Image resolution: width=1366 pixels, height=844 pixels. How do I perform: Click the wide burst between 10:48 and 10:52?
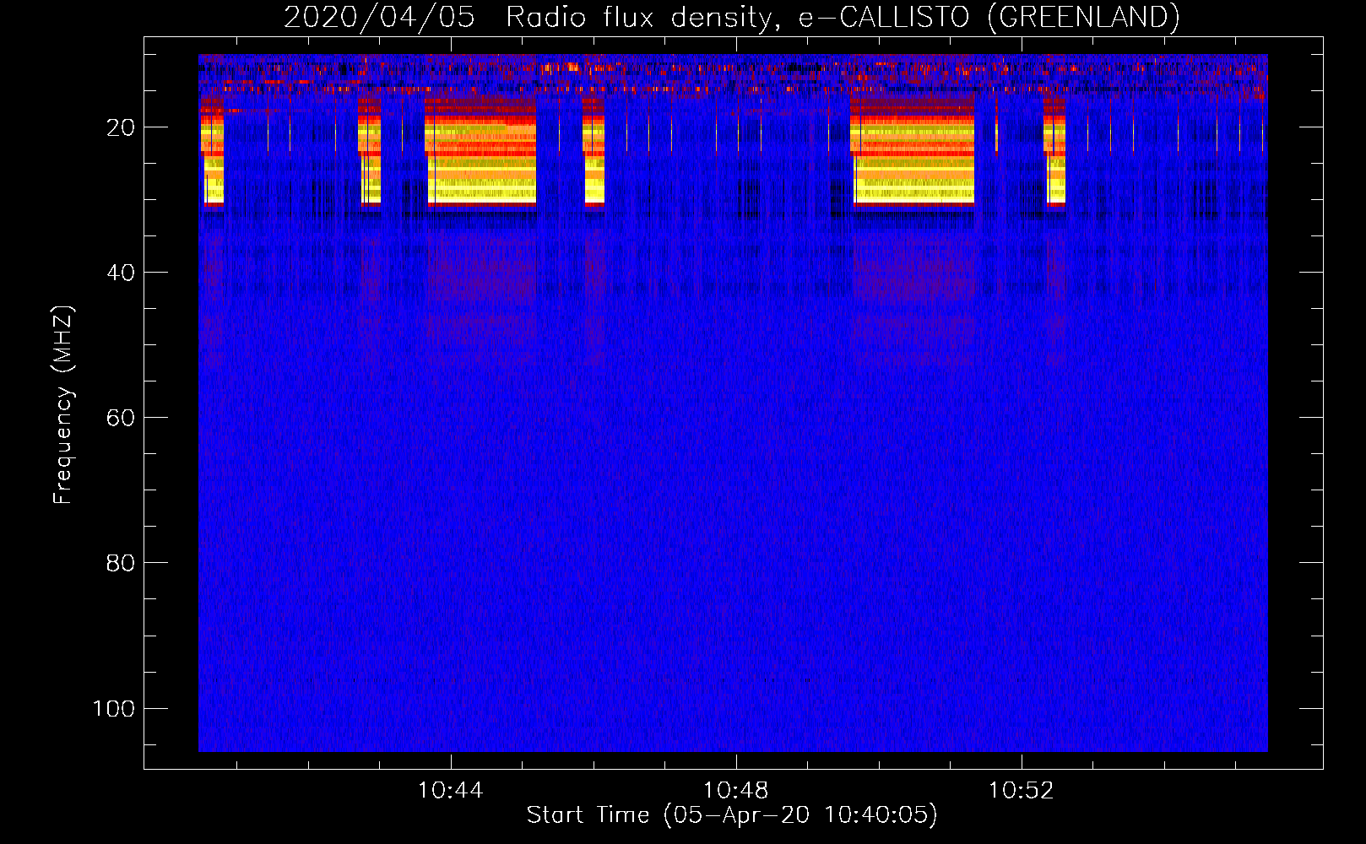click(912, 152)
